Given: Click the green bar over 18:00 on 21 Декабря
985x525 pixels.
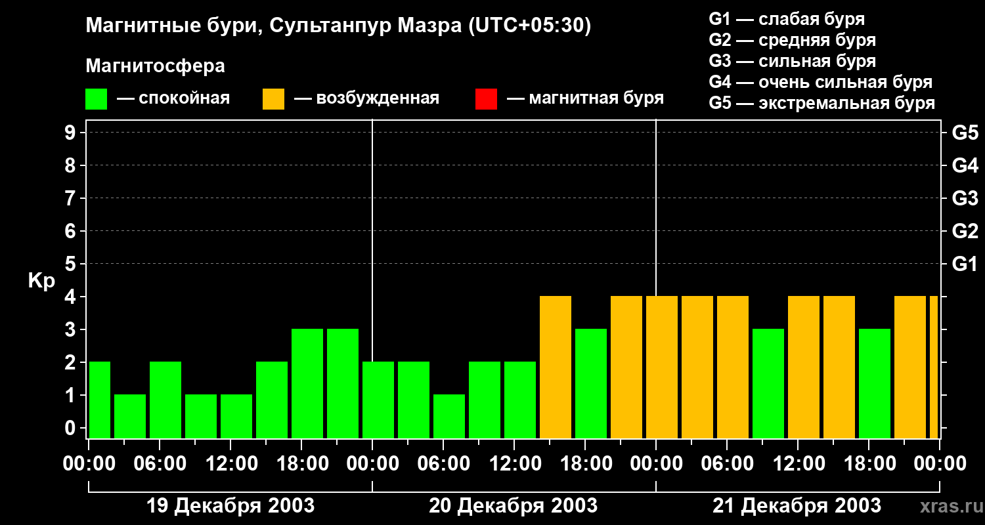Looking at the screenshot, I should point(875,383).
